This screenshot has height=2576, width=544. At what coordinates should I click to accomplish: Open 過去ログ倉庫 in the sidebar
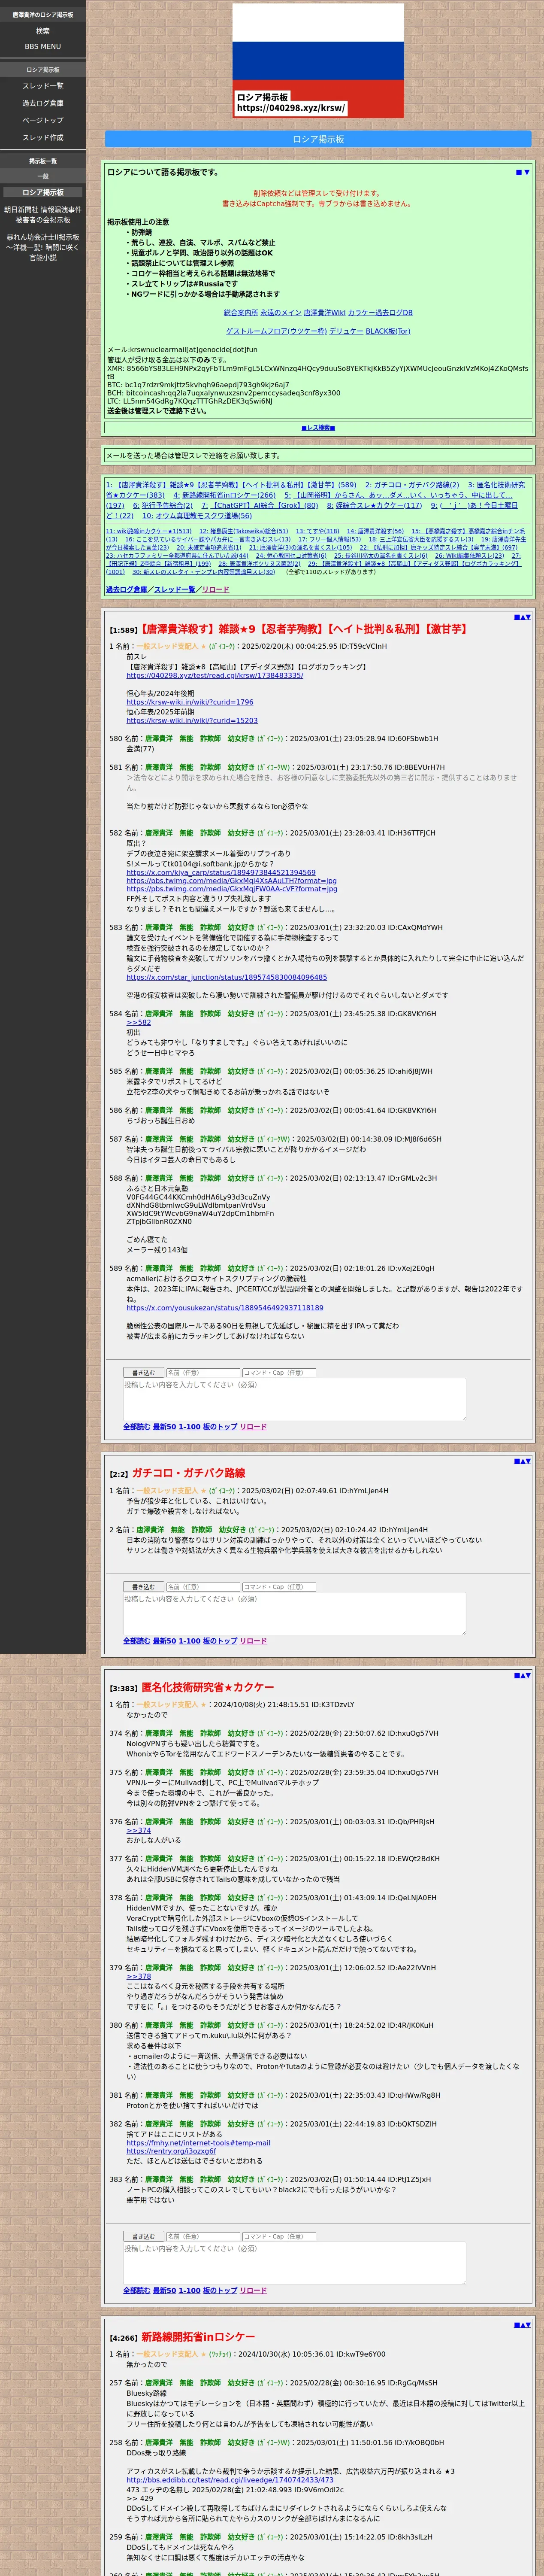coord(43,103)
